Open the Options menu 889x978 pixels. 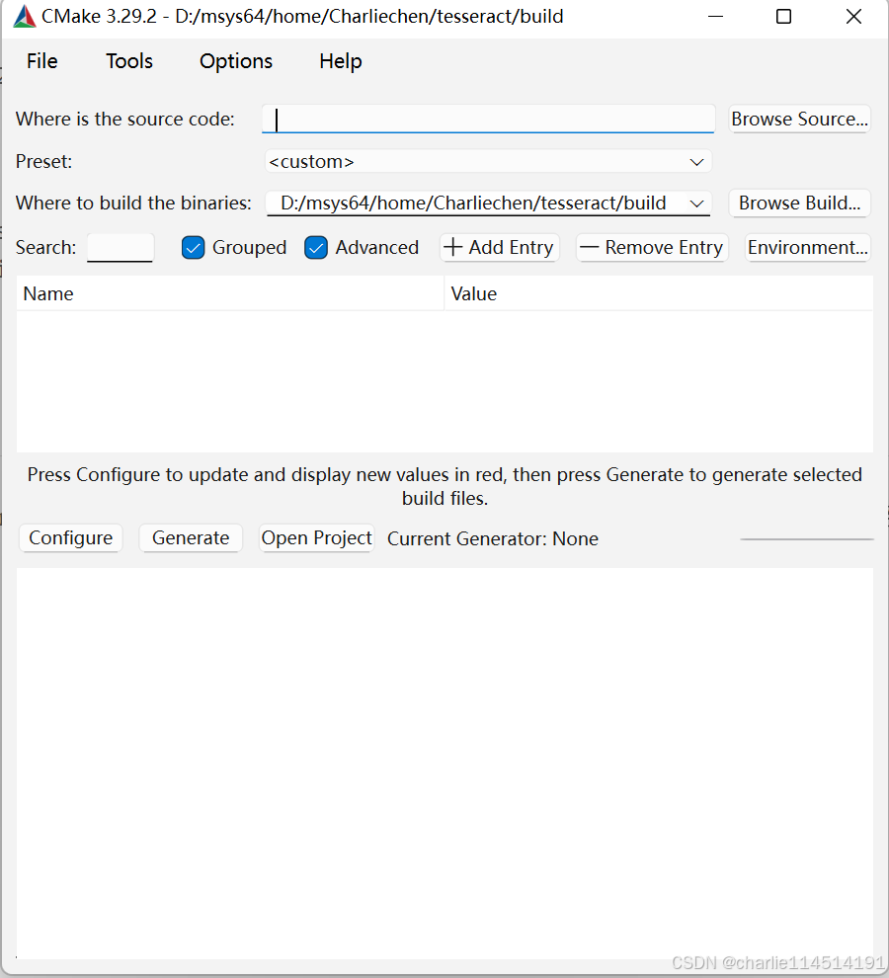click(x=236, y=61)
